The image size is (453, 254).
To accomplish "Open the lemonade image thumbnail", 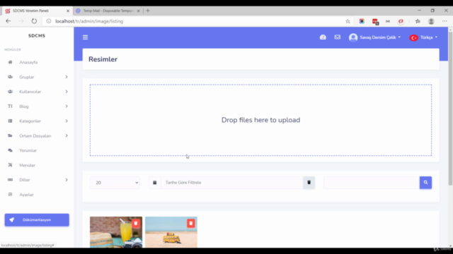I will (x=116, y=232).
